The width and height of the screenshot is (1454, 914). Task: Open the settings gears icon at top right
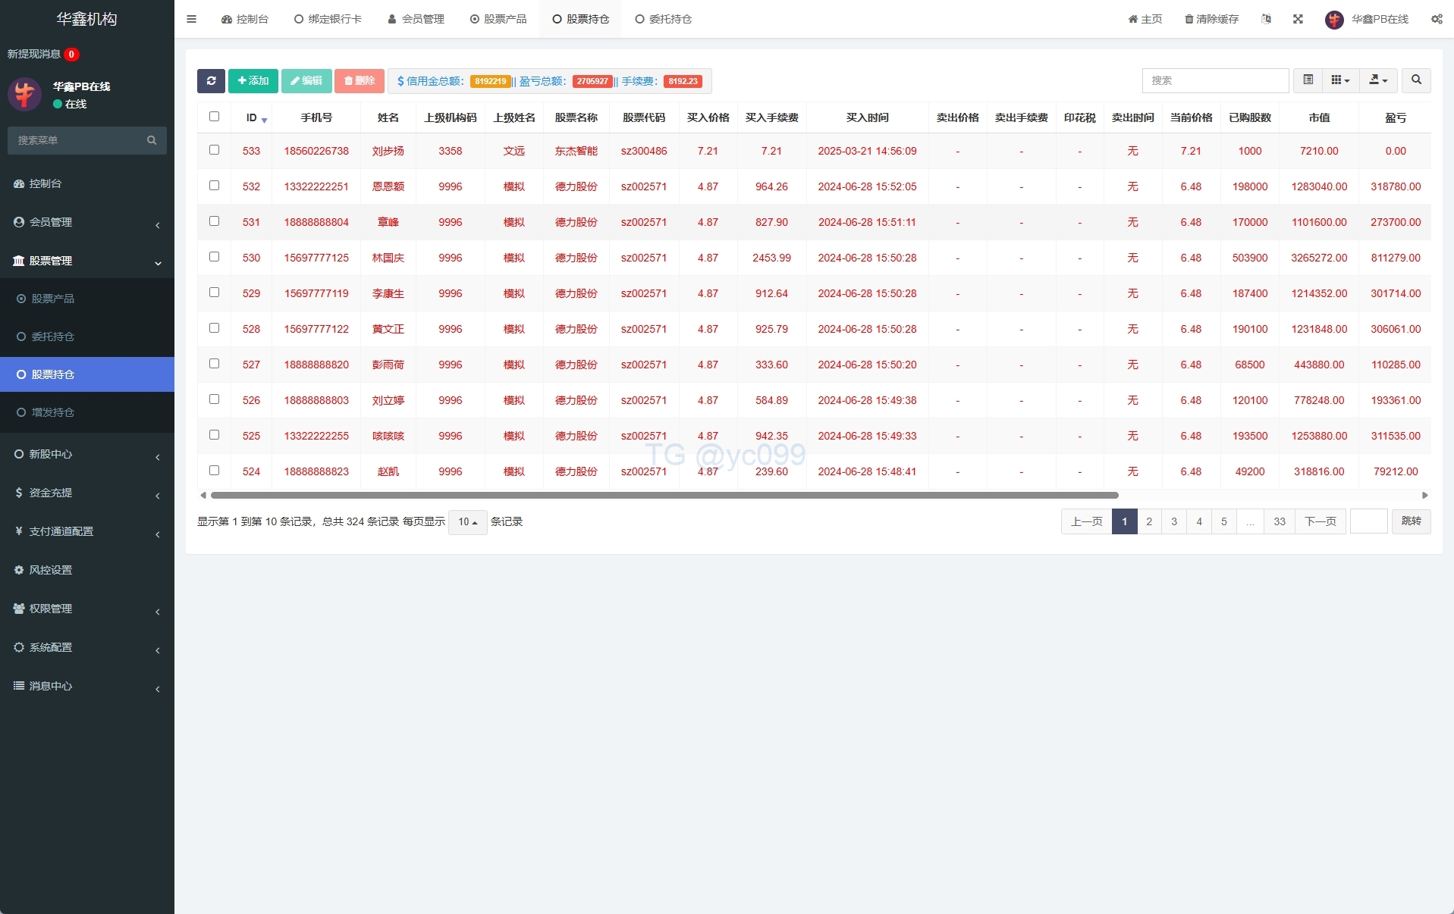click(x=1437, y=19)
